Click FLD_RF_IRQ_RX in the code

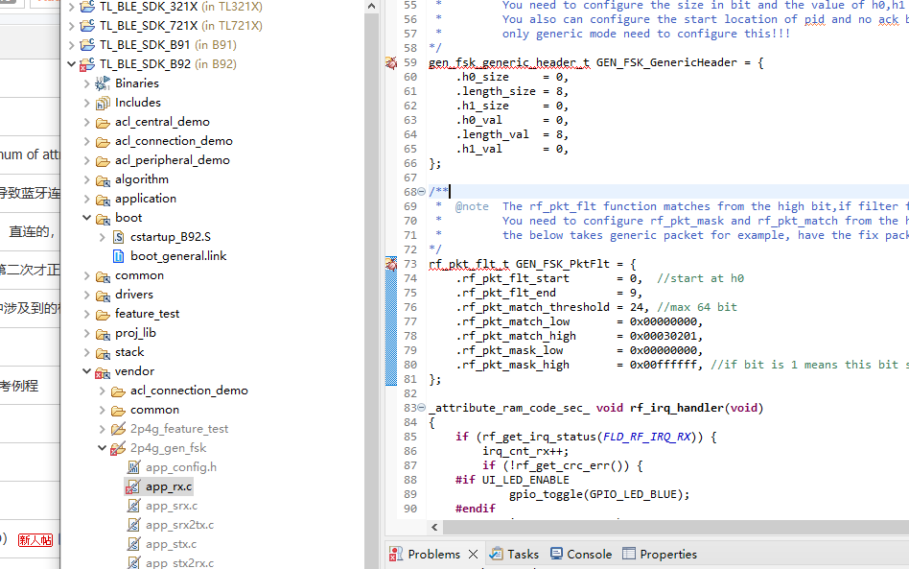[647, 437]
